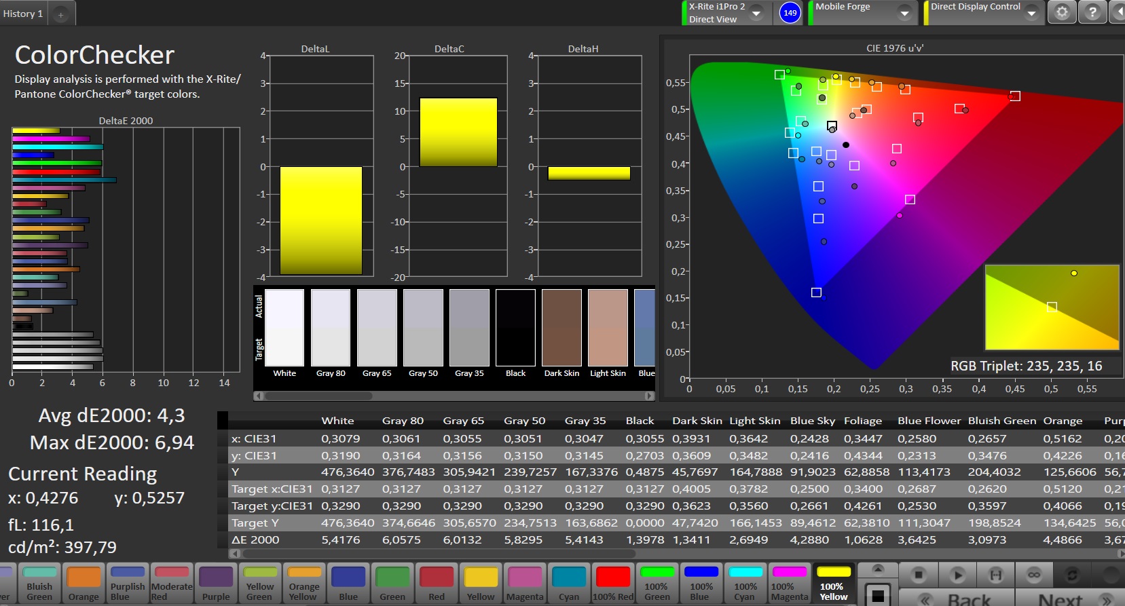Click the RGB Triplet 235, 235, 16 readout
The image size is (1125, 606).
coord(1026,366)
